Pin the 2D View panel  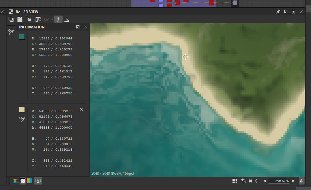click(x=278, y=12)
